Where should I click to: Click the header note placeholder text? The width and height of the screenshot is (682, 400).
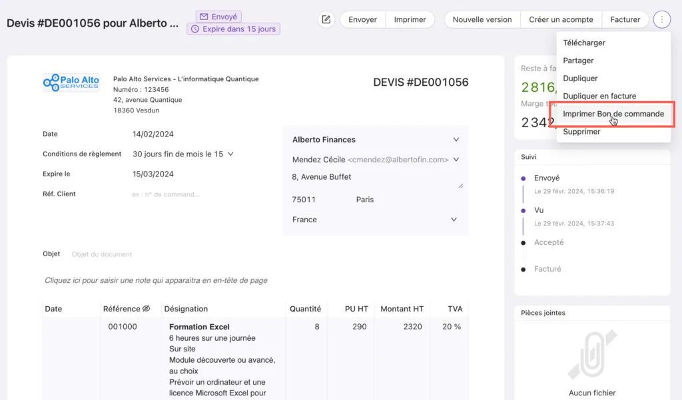(x=156, y=280)
